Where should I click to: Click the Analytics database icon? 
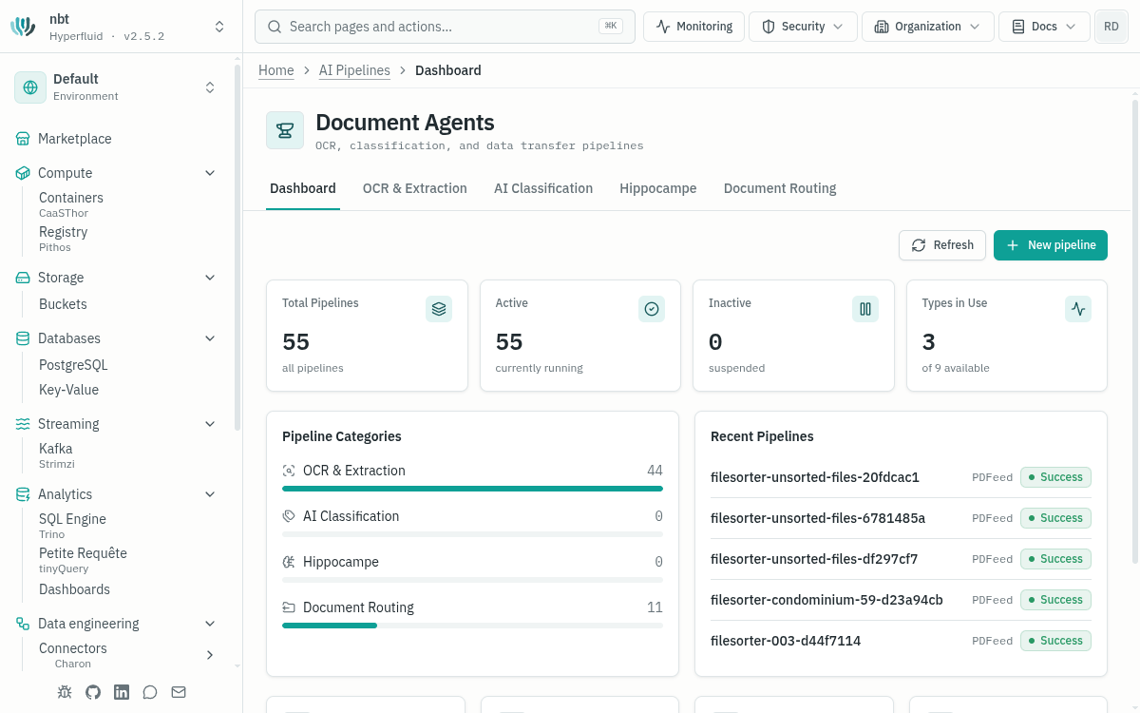coord(23,494)
